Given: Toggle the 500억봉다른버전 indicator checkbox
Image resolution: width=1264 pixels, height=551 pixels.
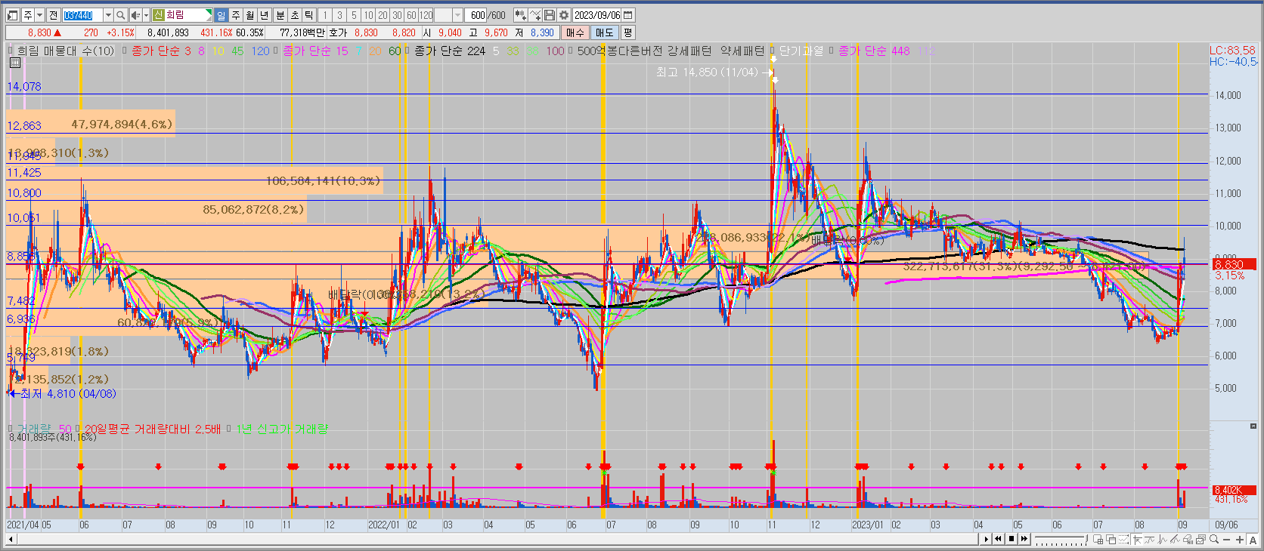Looking at the screenshot, I should 571,51.
